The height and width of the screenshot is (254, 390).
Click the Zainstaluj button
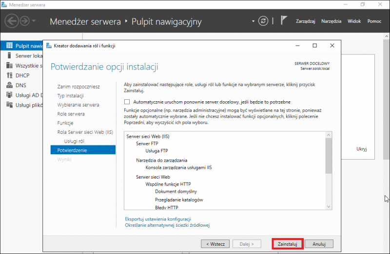point(288,243)
